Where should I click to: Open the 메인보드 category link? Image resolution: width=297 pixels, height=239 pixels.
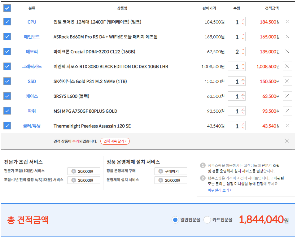tap(32, 37)
